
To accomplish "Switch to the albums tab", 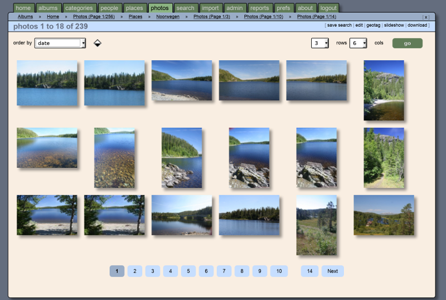I will pyautogui.click(x=48, y=8).
